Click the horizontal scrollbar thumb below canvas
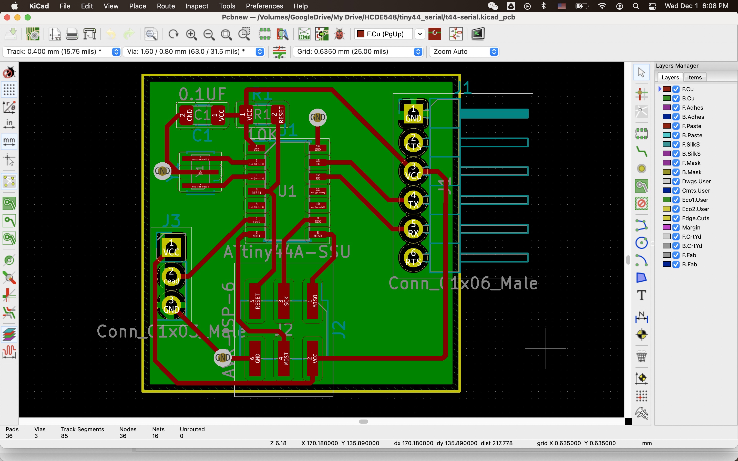The height and width of the screenshot is (461, 738). point(363,421)
